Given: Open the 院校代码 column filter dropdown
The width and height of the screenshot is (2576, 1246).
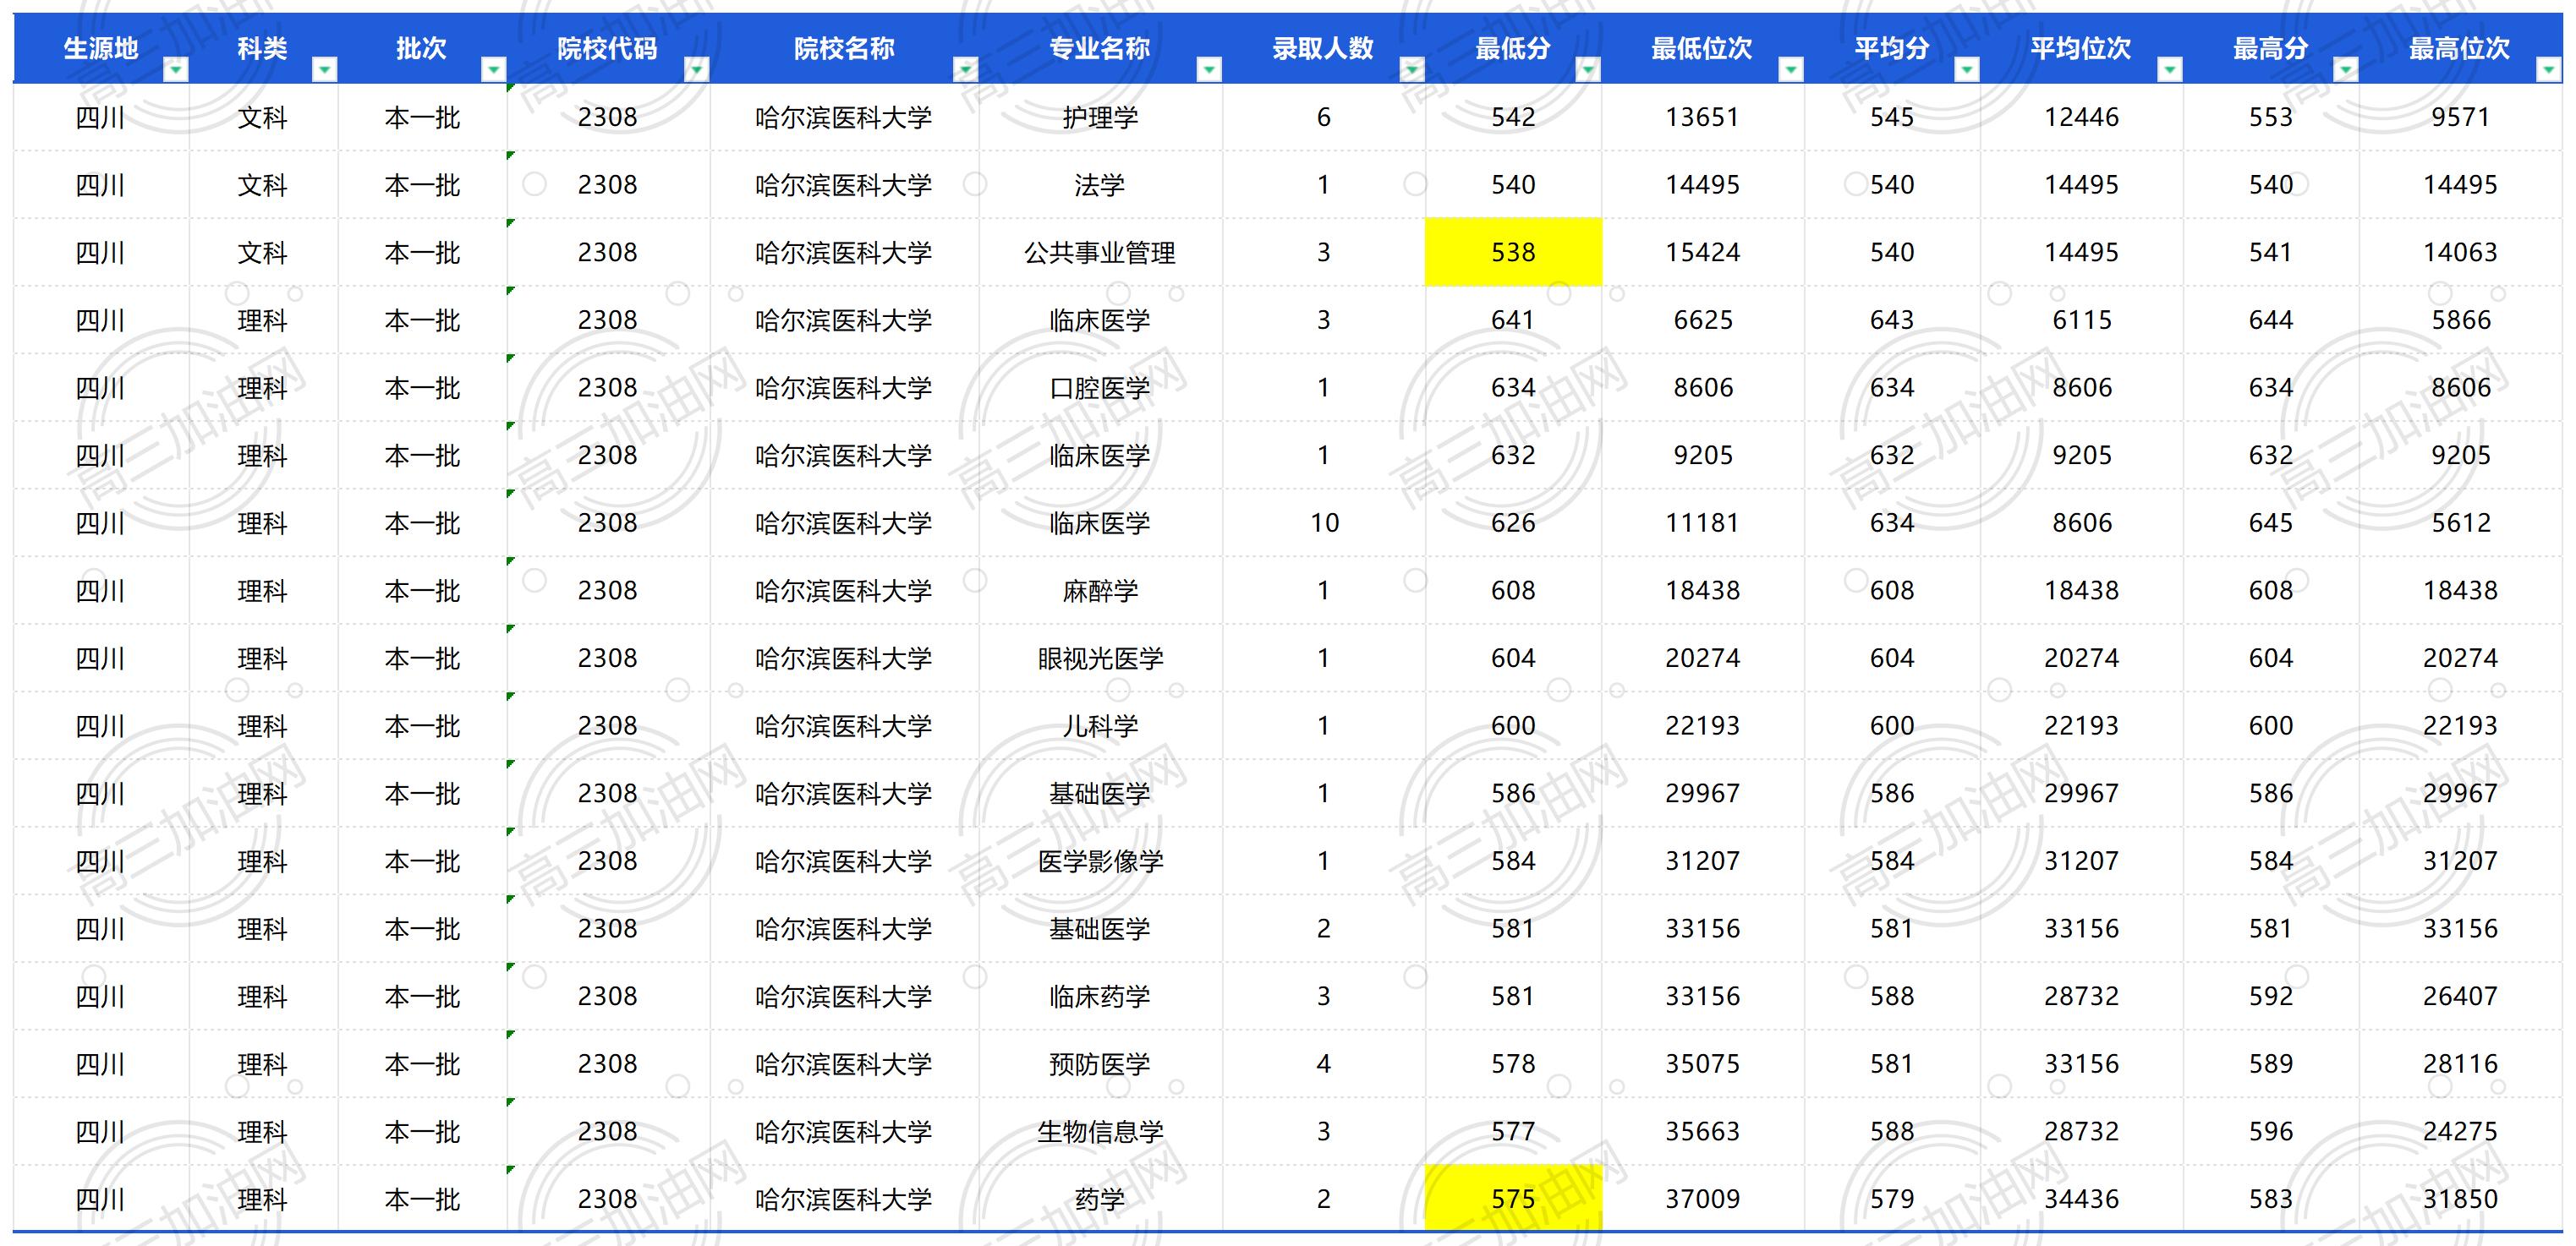Looking at the screenshot, I should click(696, 69).
